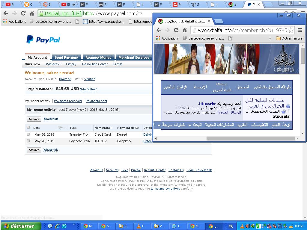Click the upper Archive button
This screenshot has width=307, height=230.
[x=34, y=119]
